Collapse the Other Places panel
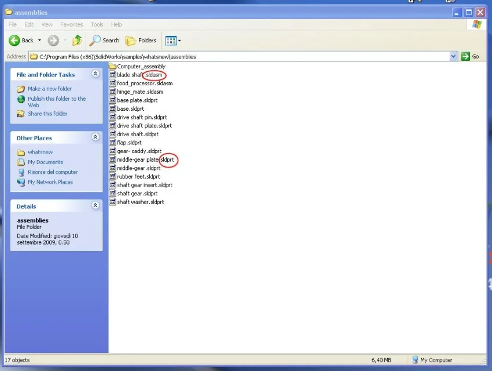The image size is (492, 371). (95, 137)
